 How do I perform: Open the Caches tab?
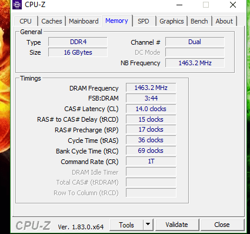tap(52, 21)
